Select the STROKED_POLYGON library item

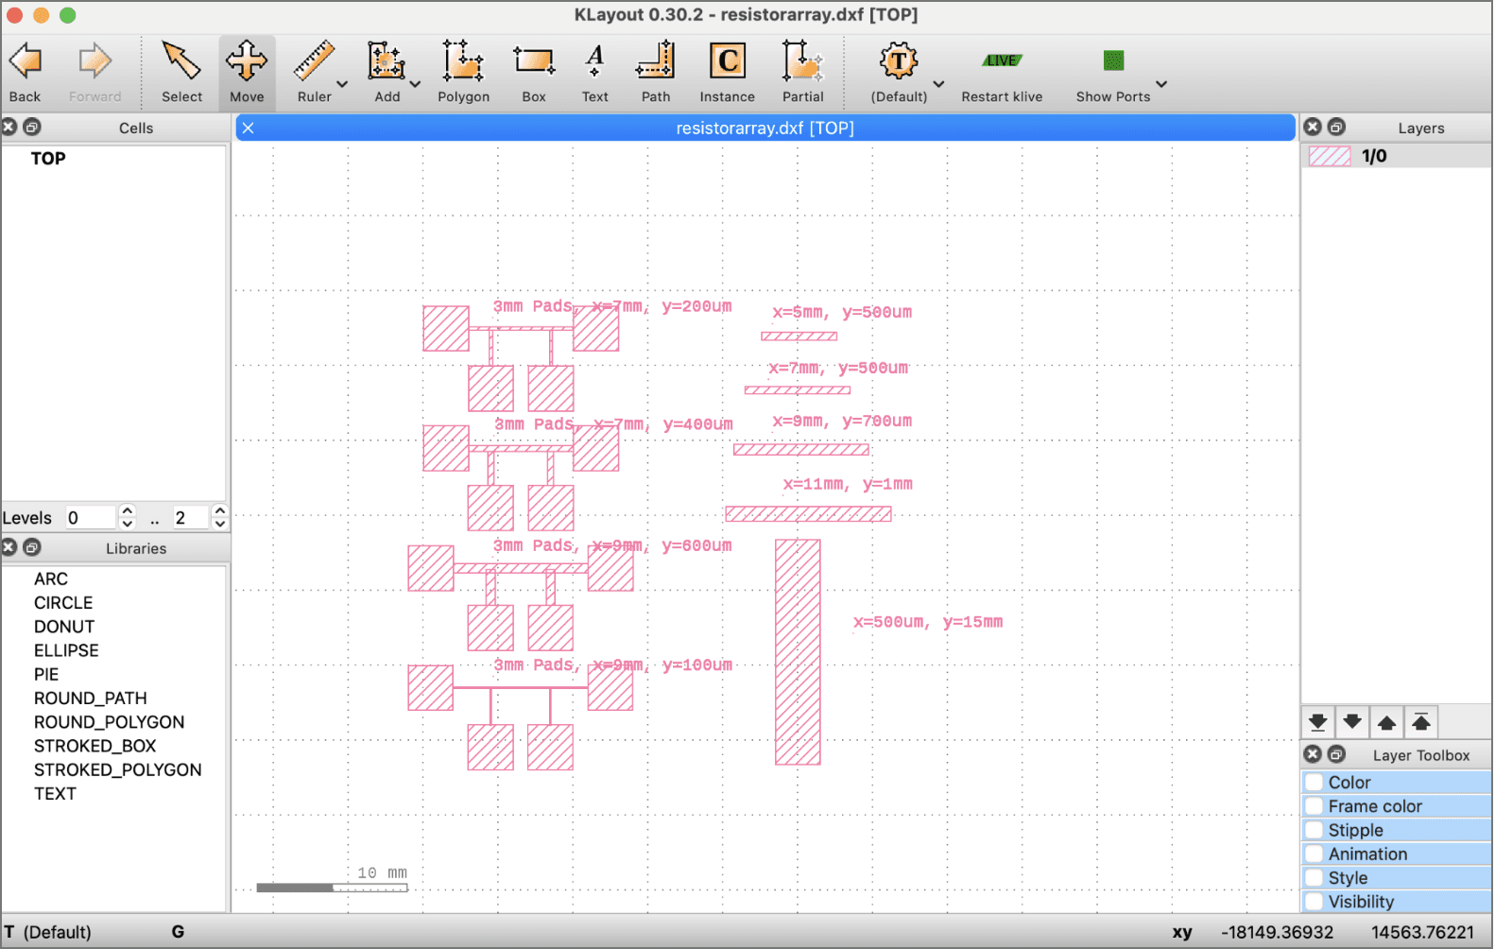coord(118,769)
